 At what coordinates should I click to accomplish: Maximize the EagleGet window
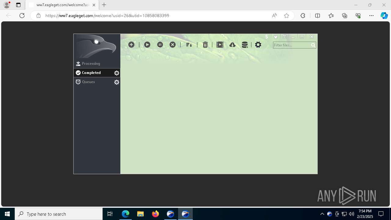click(302, 37)
